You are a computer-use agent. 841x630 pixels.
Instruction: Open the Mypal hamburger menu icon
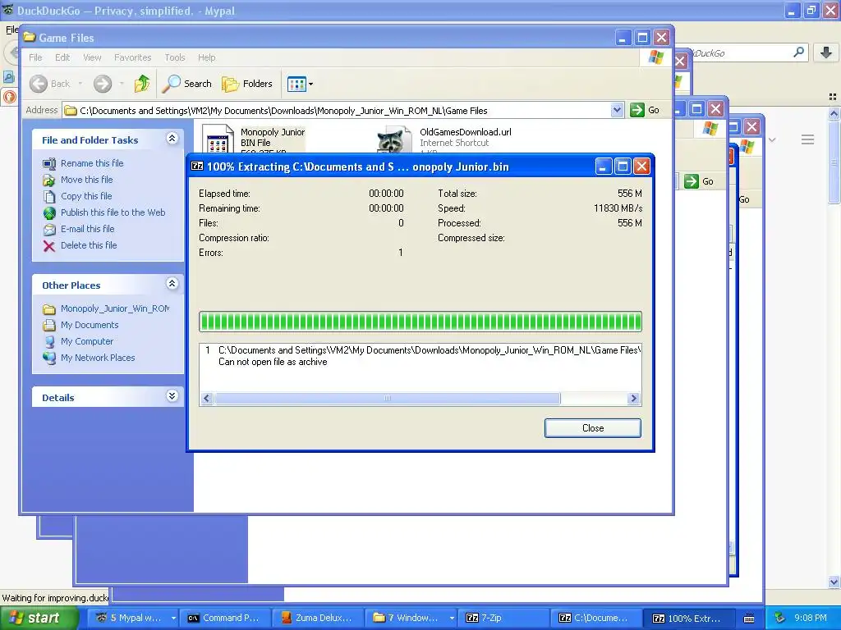(808, 139)
